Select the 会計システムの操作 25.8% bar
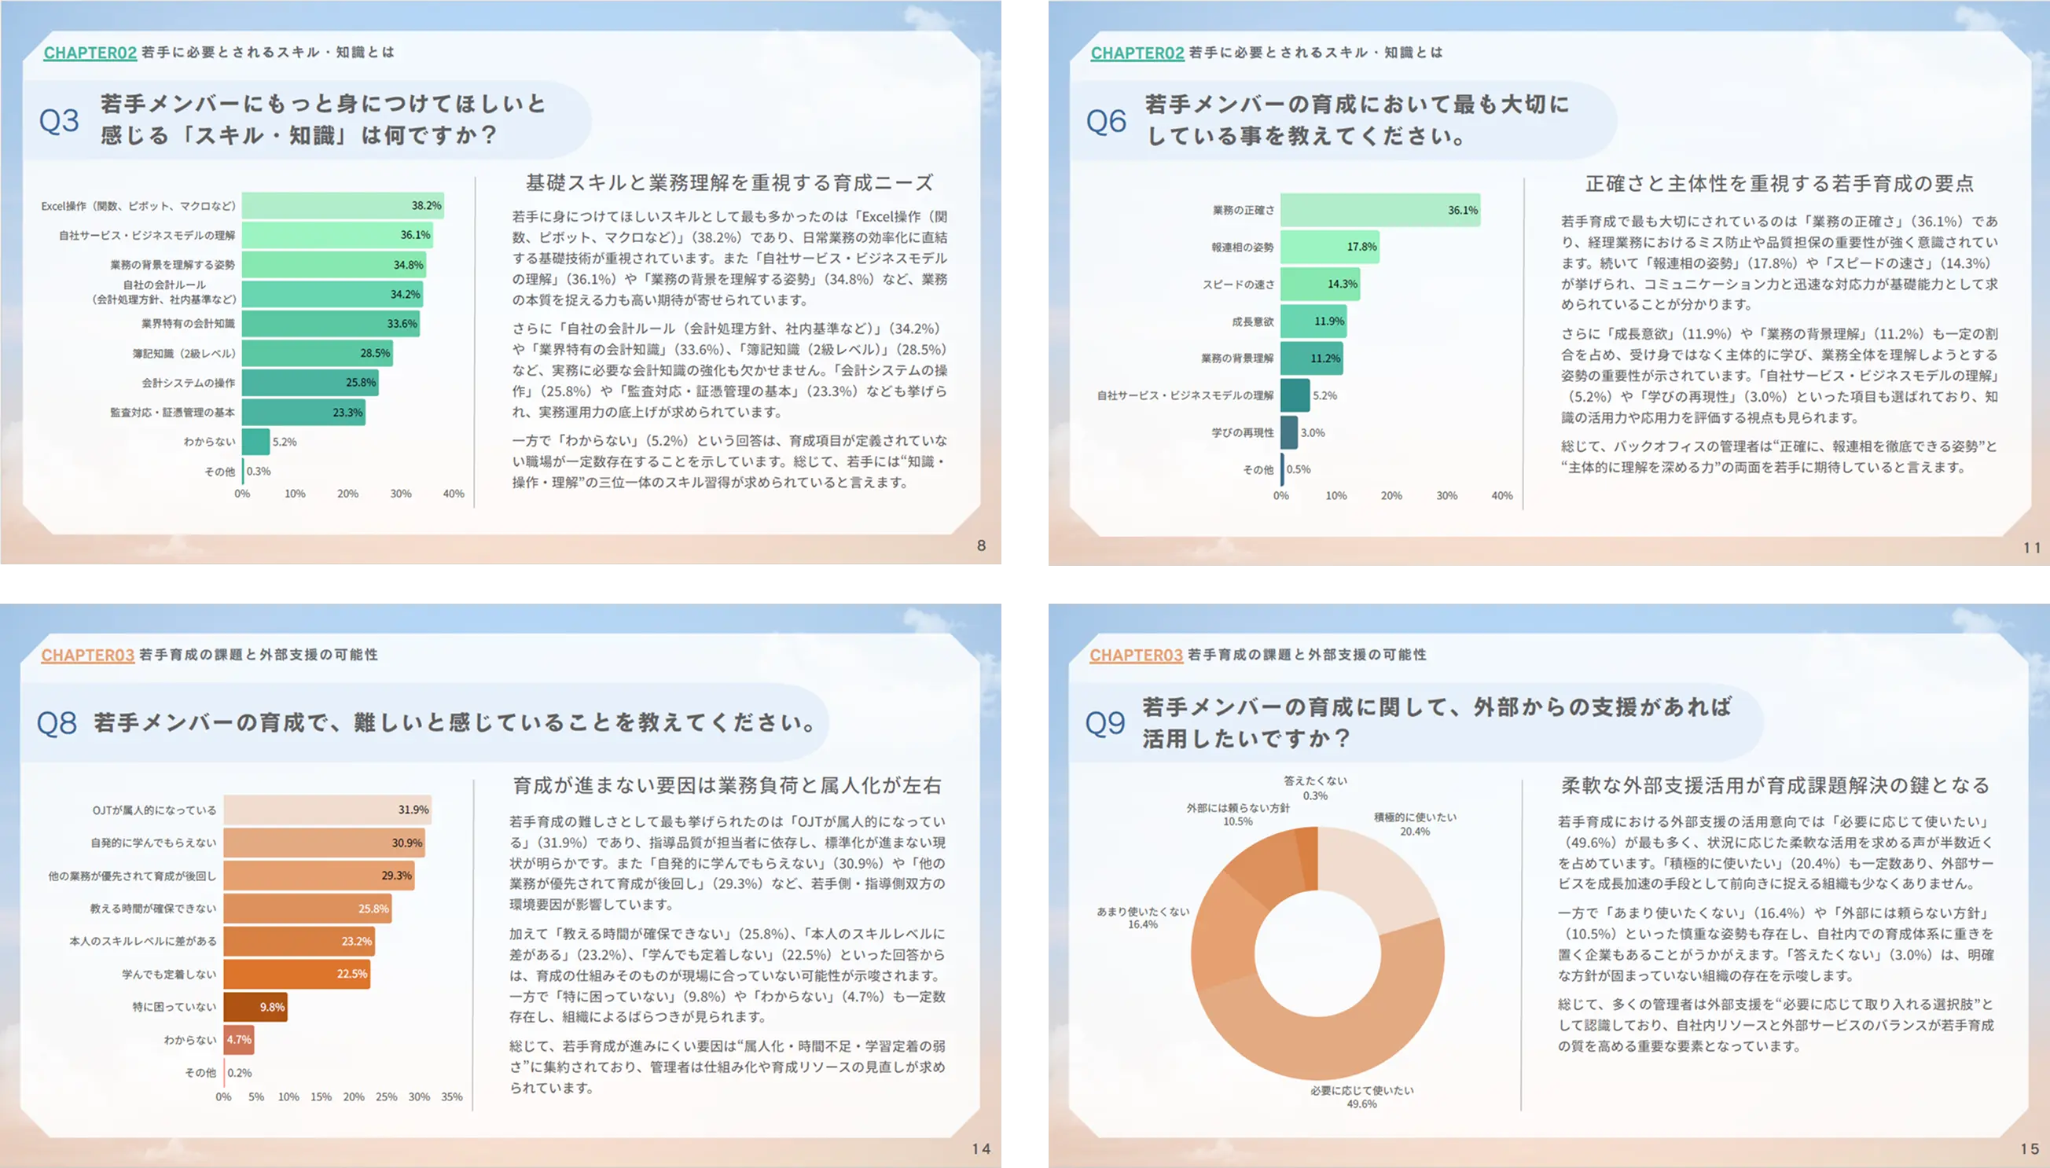Screen dimensions: 2050x1168 [310, 383]
